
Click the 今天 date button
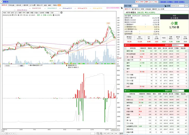click(186, 6)
